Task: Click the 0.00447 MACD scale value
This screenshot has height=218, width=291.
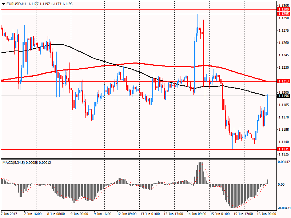Action: pos(284,162)
